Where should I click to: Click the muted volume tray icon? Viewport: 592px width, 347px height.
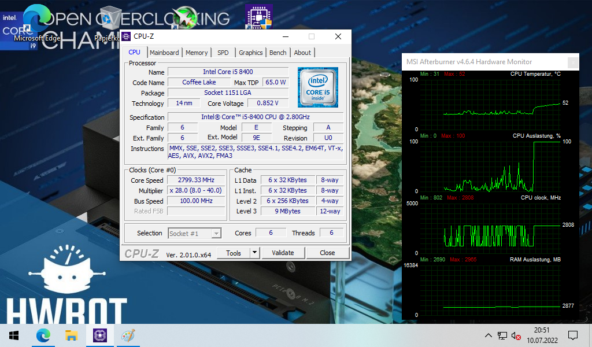(x=516, y=335)
